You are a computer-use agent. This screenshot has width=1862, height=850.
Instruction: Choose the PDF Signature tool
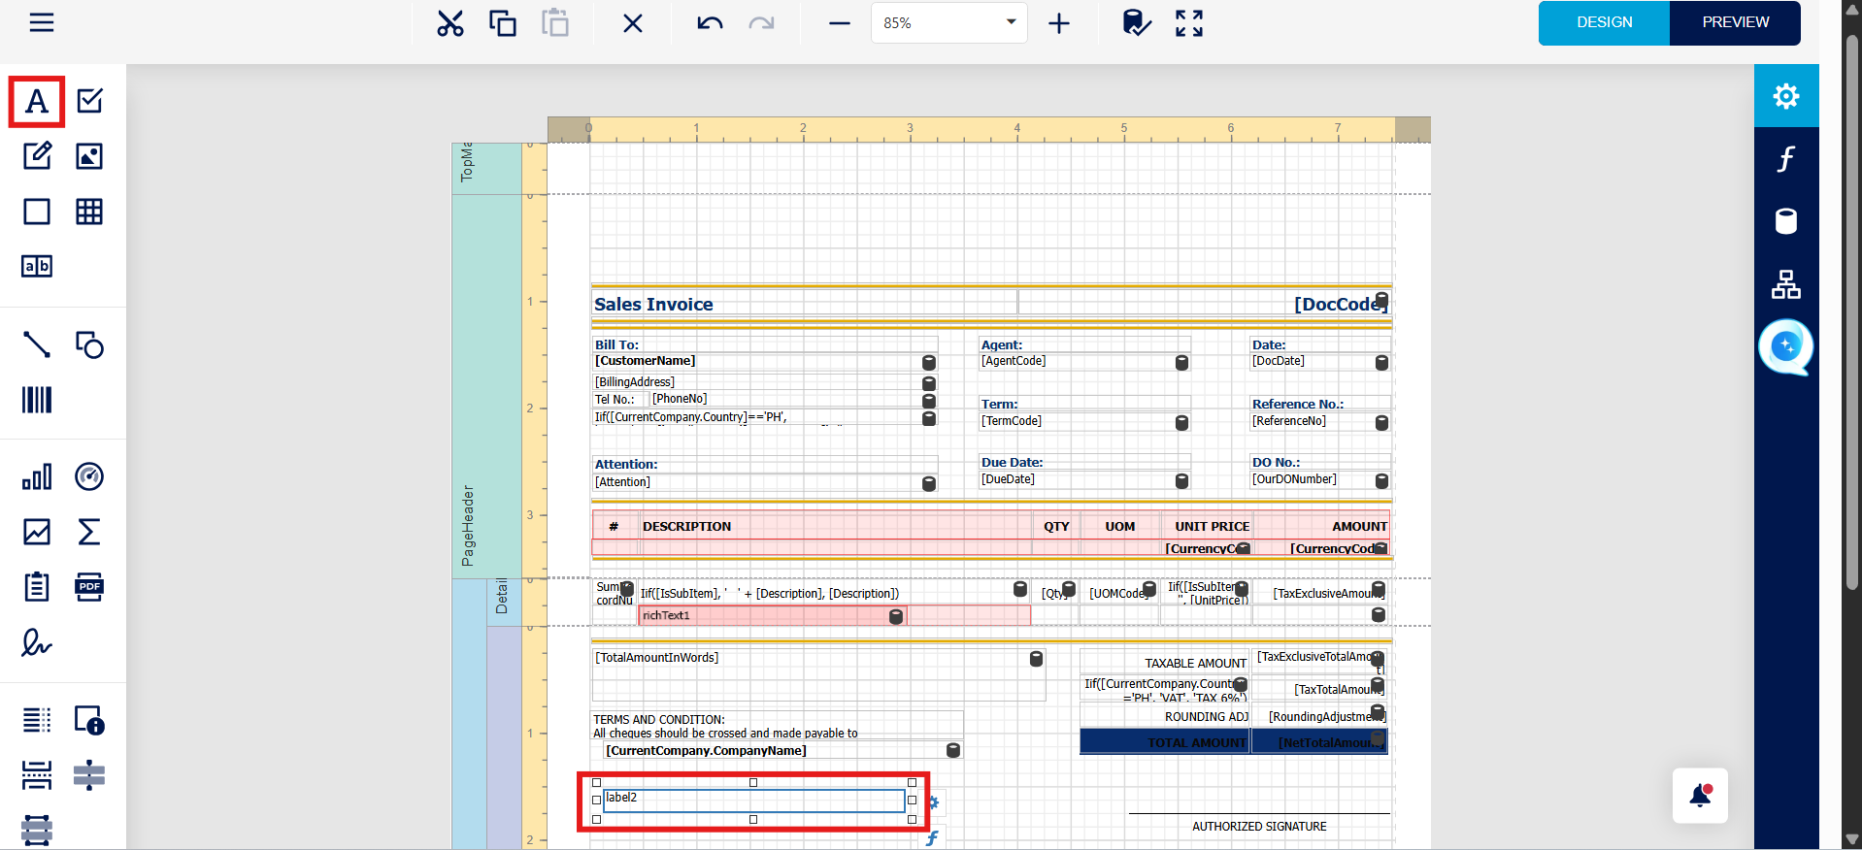pyautogui.click(x=37, y=642)
